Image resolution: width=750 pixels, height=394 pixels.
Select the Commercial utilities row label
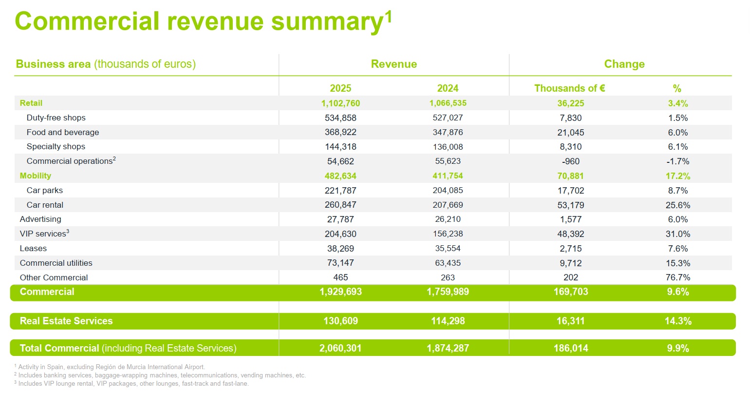point(56,263)
